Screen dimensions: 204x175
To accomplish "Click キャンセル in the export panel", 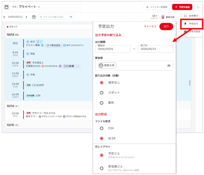I will [x=150, y=26].
